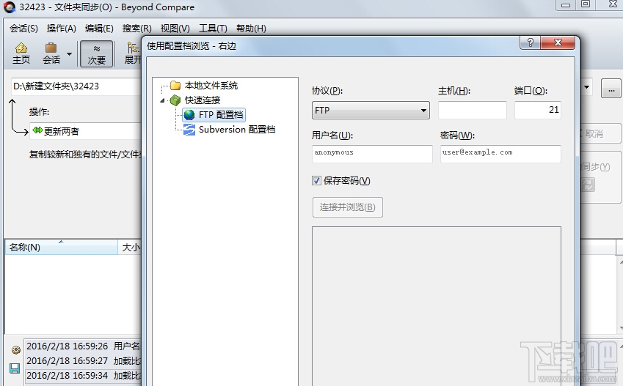Viewport: 623px width, 386px height.
Task: Click the green 快速连接 box icon
Action: click(x=175, y=100)
